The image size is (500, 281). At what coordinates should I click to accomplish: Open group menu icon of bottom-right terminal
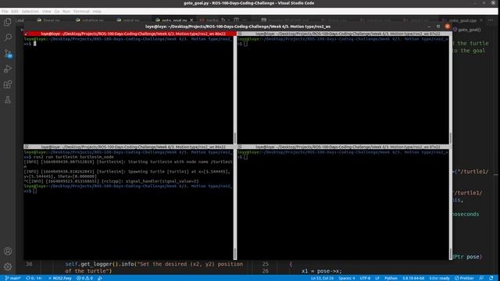point(240,147)
